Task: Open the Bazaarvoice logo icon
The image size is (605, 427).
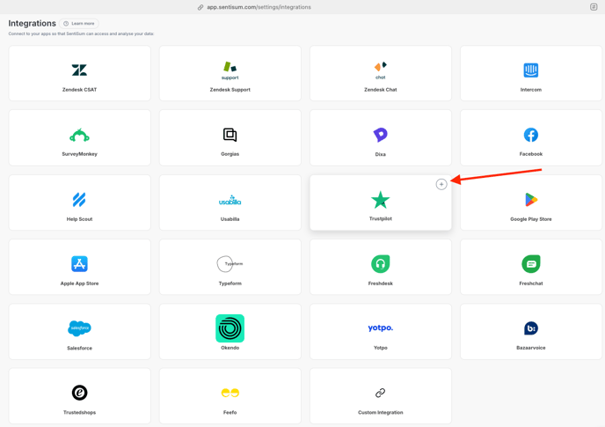Action: pyautogui.click(x=531, y=328)
